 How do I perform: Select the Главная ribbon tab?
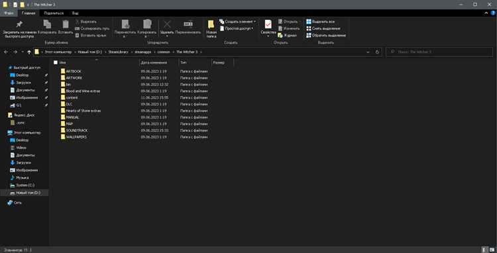click(x=28, y=13)
